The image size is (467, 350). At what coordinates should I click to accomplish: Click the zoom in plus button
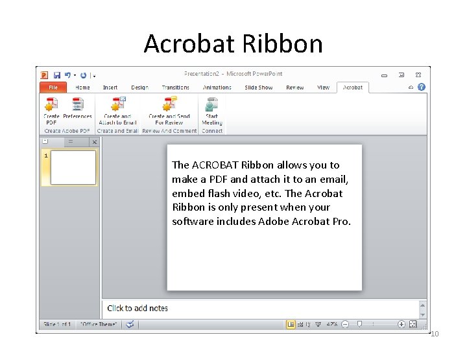pos(401,324)
